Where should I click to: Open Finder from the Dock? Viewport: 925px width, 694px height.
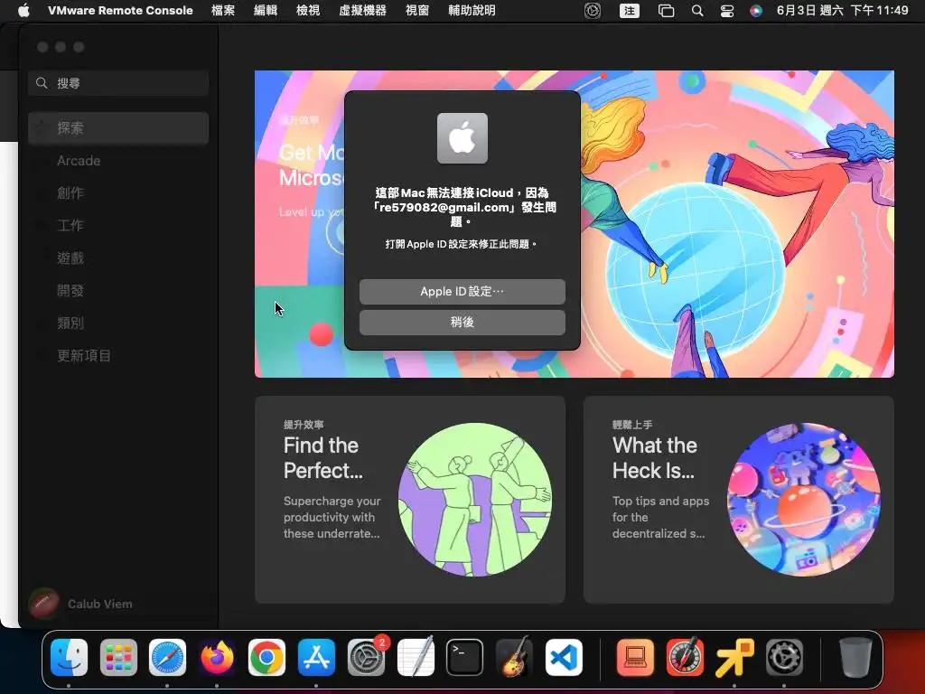[69, 658]
